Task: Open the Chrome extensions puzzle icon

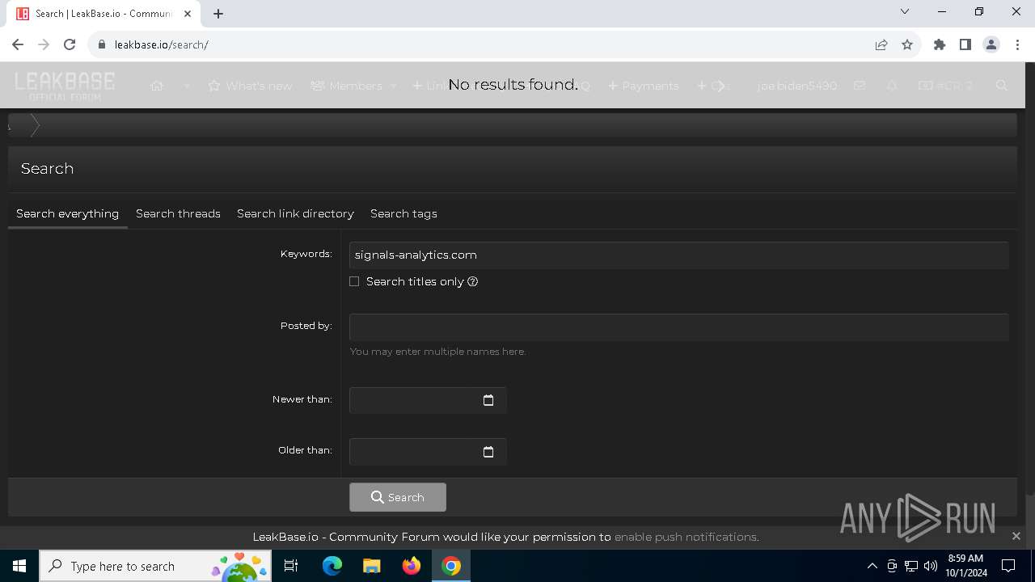Action: [940, 44]
